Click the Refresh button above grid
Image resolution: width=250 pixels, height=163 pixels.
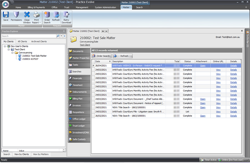(x=122, y=56)
